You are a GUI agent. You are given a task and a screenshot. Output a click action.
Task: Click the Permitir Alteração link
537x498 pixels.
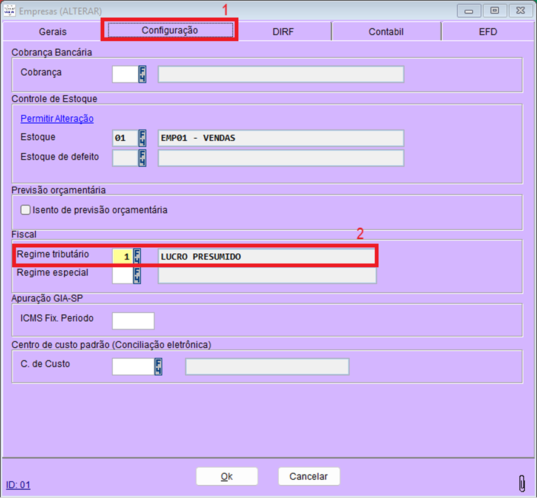click(x=57, y=118)
